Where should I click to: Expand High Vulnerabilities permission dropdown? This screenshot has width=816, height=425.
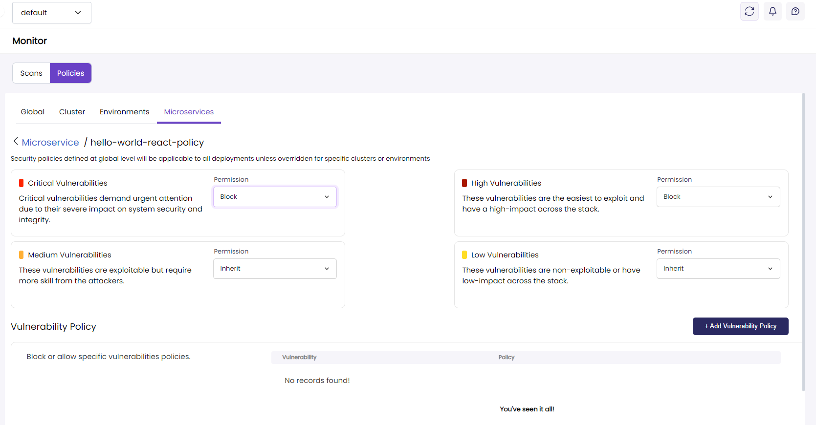(x=718, y=197)
